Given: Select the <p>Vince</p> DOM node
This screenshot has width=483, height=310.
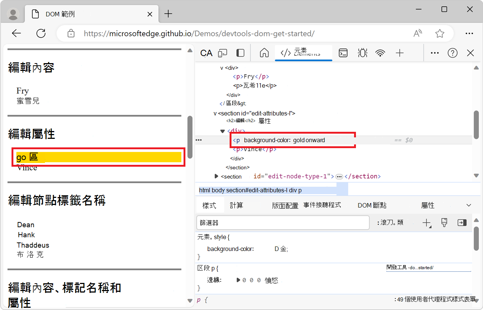Looking at the screenshot, I should click(255, 149).
